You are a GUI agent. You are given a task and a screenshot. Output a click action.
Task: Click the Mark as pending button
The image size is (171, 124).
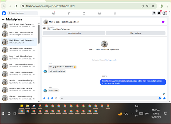[74, 33]
